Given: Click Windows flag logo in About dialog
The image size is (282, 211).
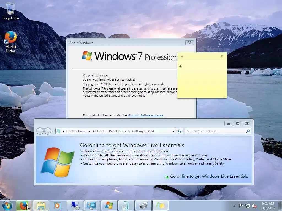Looking at the screenshot, I should point(87,55).
